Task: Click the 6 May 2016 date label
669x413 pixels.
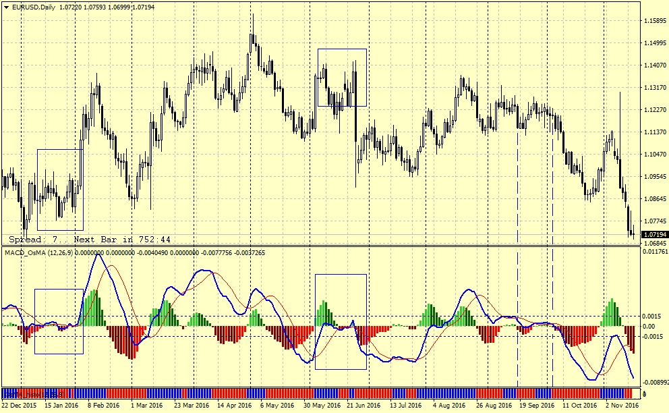Action: (277, 406)
